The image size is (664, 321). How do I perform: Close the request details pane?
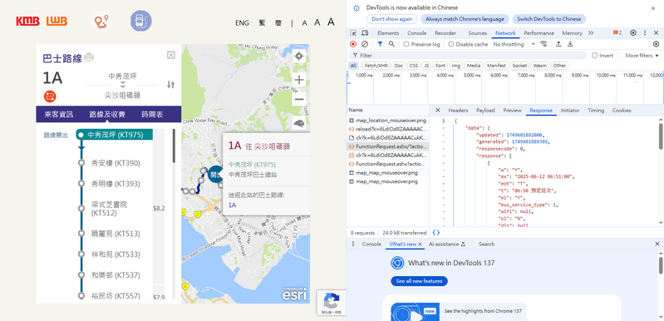point(438,110)
